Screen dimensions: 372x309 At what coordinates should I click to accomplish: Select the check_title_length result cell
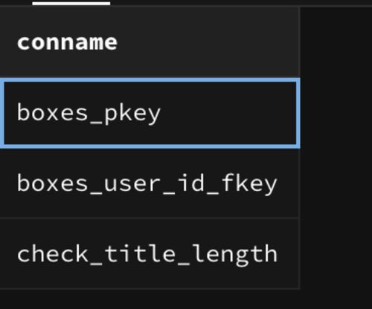click(150, 253)
